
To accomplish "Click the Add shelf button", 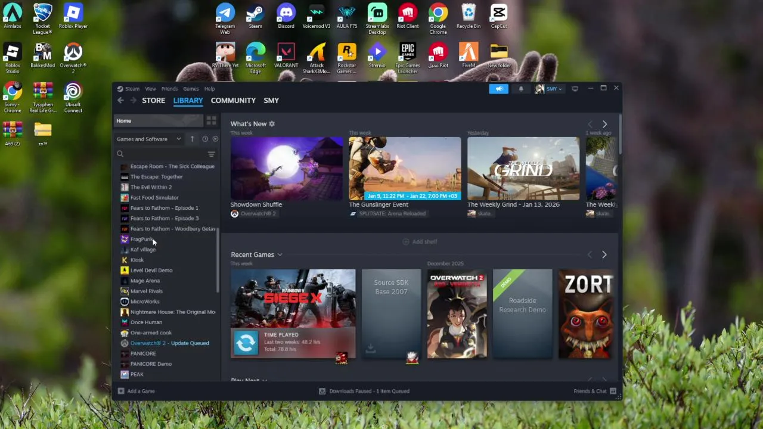I will click(420, 241).
